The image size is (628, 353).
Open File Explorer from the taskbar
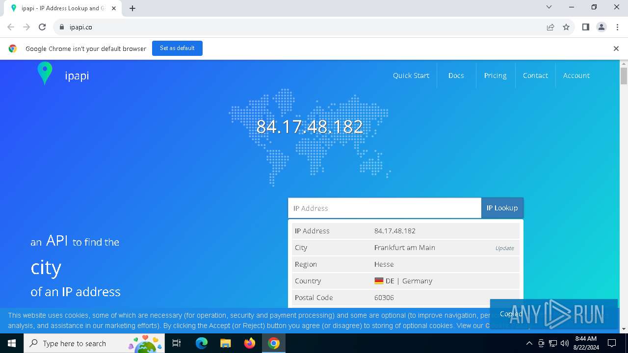pyautogui.click(x=225, y=343)
